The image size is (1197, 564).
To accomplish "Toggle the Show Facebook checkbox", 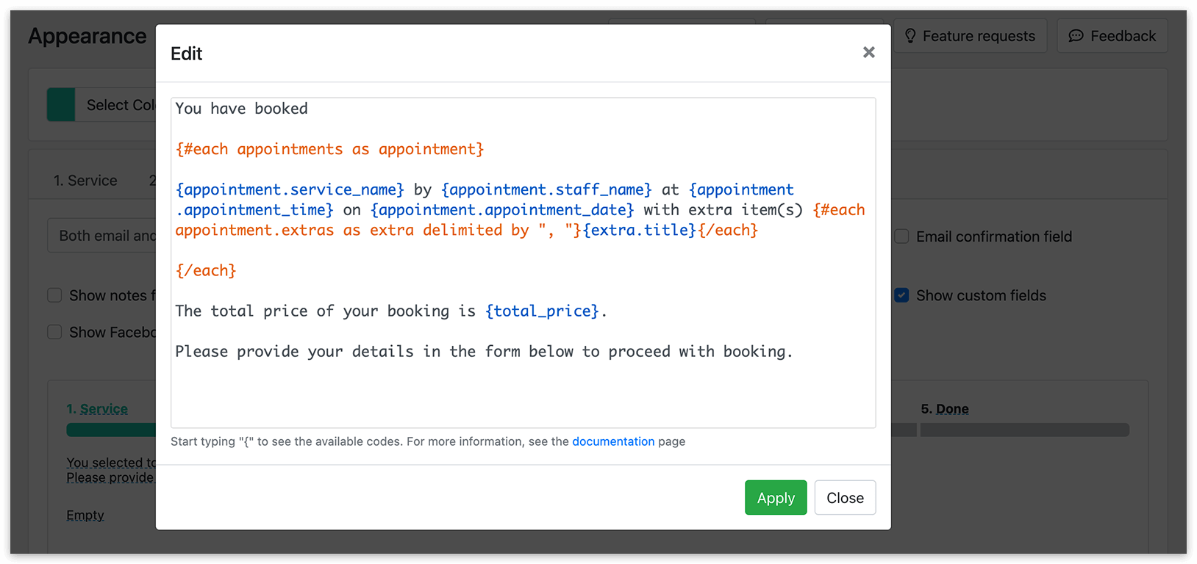I will [54, 332].
